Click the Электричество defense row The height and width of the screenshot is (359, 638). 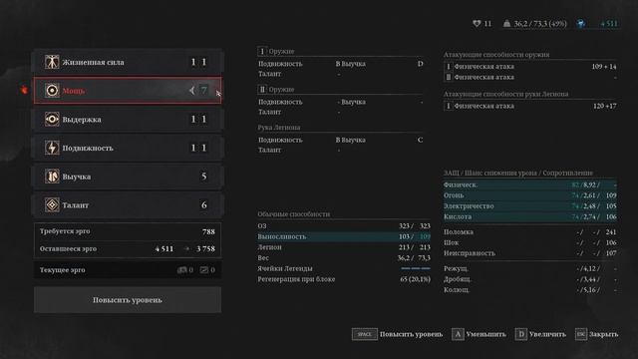pyautogui.click(x=529, y=206)
